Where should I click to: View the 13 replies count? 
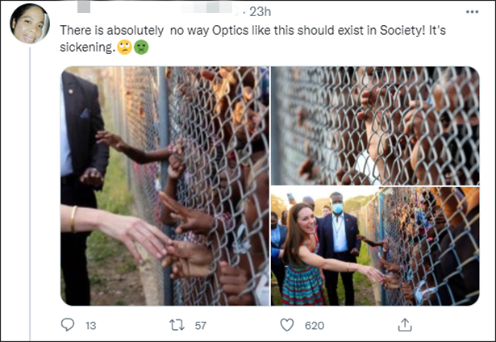click(x=90, y=326)
